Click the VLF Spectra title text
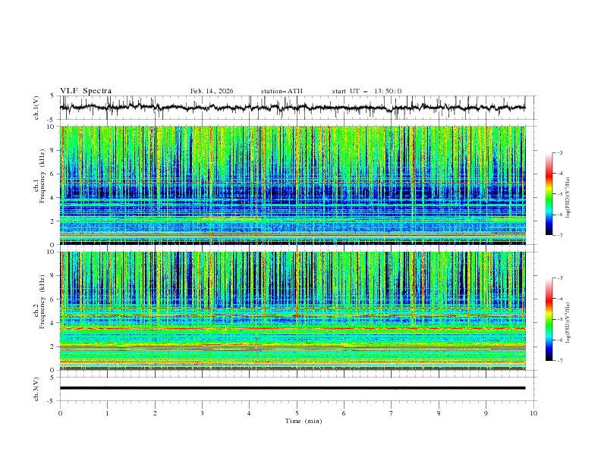The width and height of the screenshot is (601, 464). point(86,91)
